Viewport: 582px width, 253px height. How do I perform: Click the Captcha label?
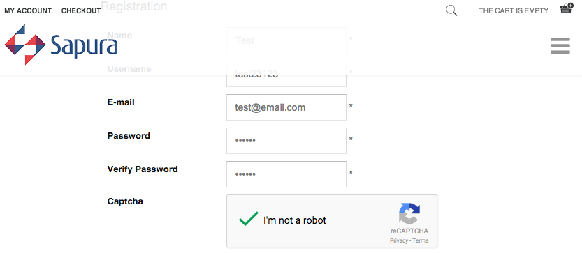(x=125, y=201)
